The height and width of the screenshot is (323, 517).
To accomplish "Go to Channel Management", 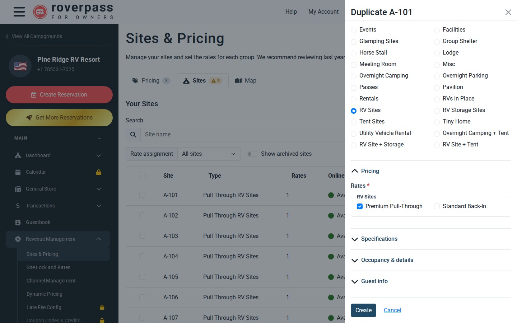I will coord(51,281).
